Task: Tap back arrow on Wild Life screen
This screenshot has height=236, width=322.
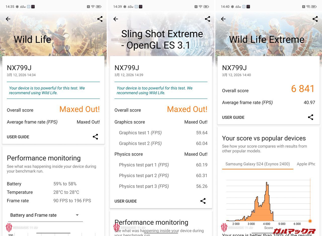Action: click(8, 19)
